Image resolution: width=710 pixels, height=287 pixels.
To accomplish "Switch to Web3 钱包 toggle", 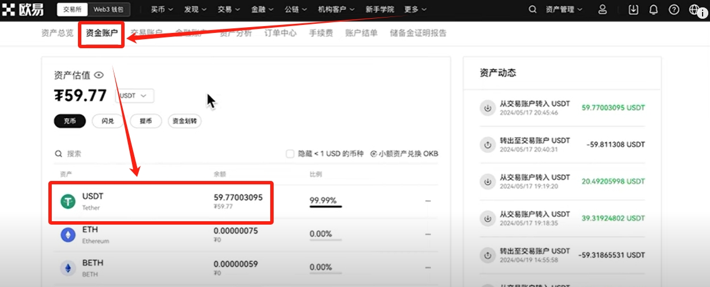I will tap(109, 10).
